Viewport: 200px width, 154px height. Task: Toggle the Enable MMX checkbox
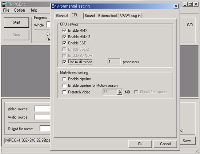pos(64,31)
